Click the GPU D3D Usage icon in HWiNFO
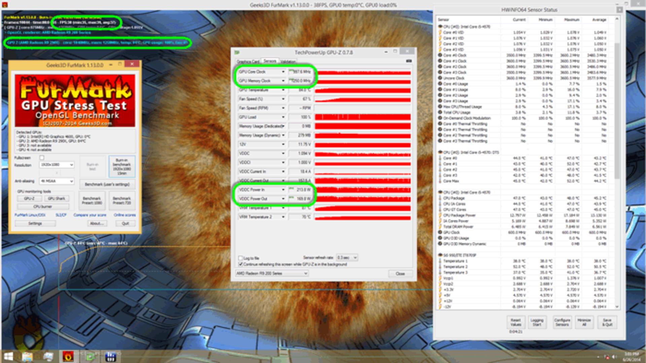This screenshot has height=363, width=646. coord(440,238)
